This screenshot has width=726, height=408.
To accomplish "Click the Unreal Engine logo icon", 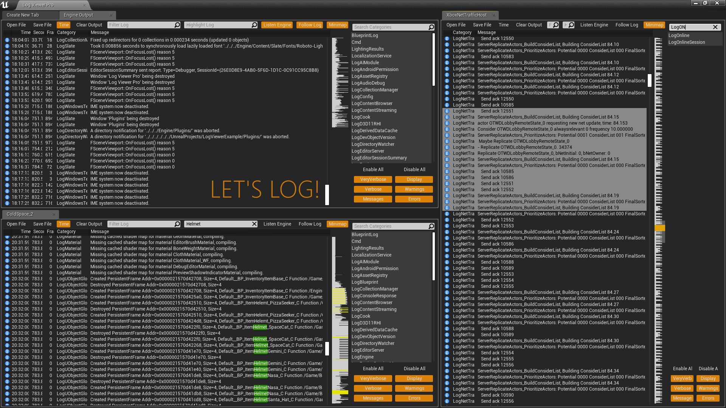I will [x=5, y=5].
